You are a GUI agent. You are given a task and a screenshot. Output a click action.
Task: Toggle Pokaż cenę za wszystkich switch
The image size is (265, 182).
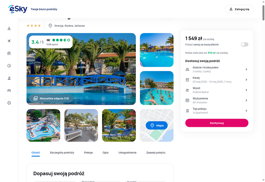click(x=244, y=45)
